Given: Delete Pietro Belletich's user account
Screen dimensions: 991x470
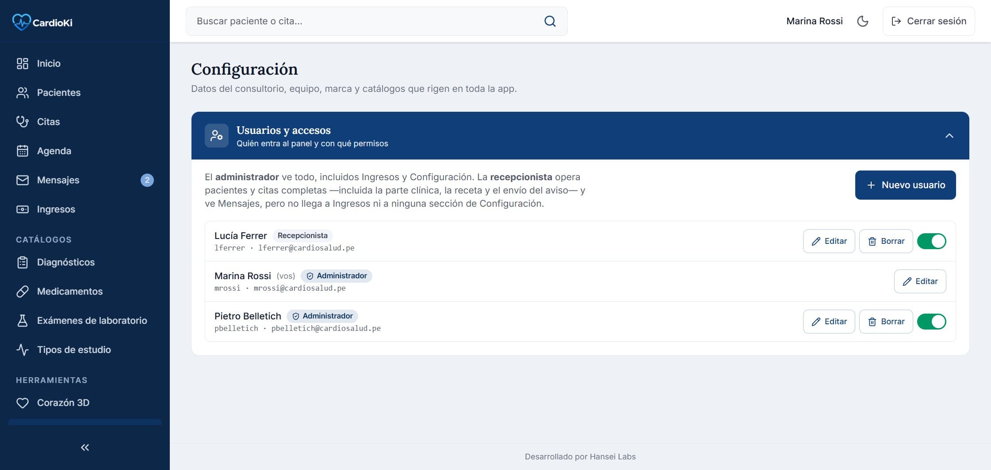Looking at the screenshot, I should [x=886, y=322].
